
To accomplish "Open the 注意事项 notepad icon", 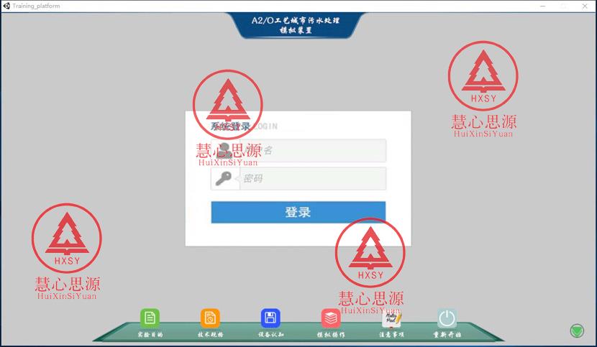I will [391, 318].
